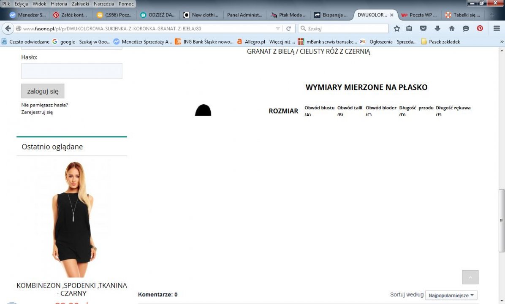Switch to Ekspansja tab
Screen dimensions: 505x304
pyautogui.click(x=331, y=15)
